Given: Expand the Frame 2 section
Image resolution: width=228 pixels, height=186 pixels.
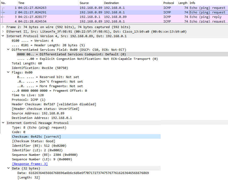Looking at the screenshot, I should [3, 27].
